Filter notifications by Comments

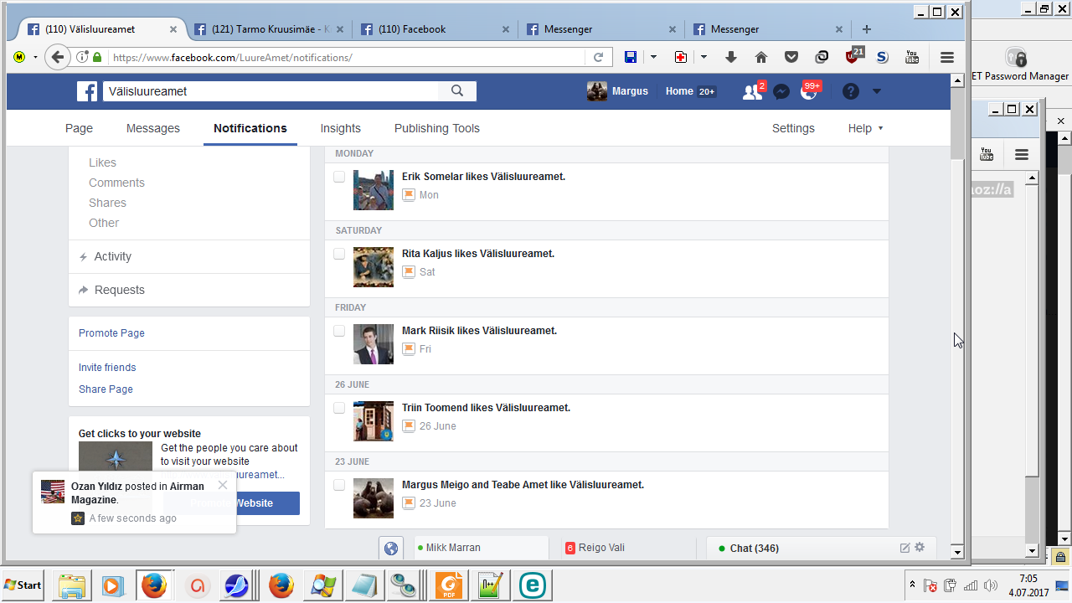(116, 183)
